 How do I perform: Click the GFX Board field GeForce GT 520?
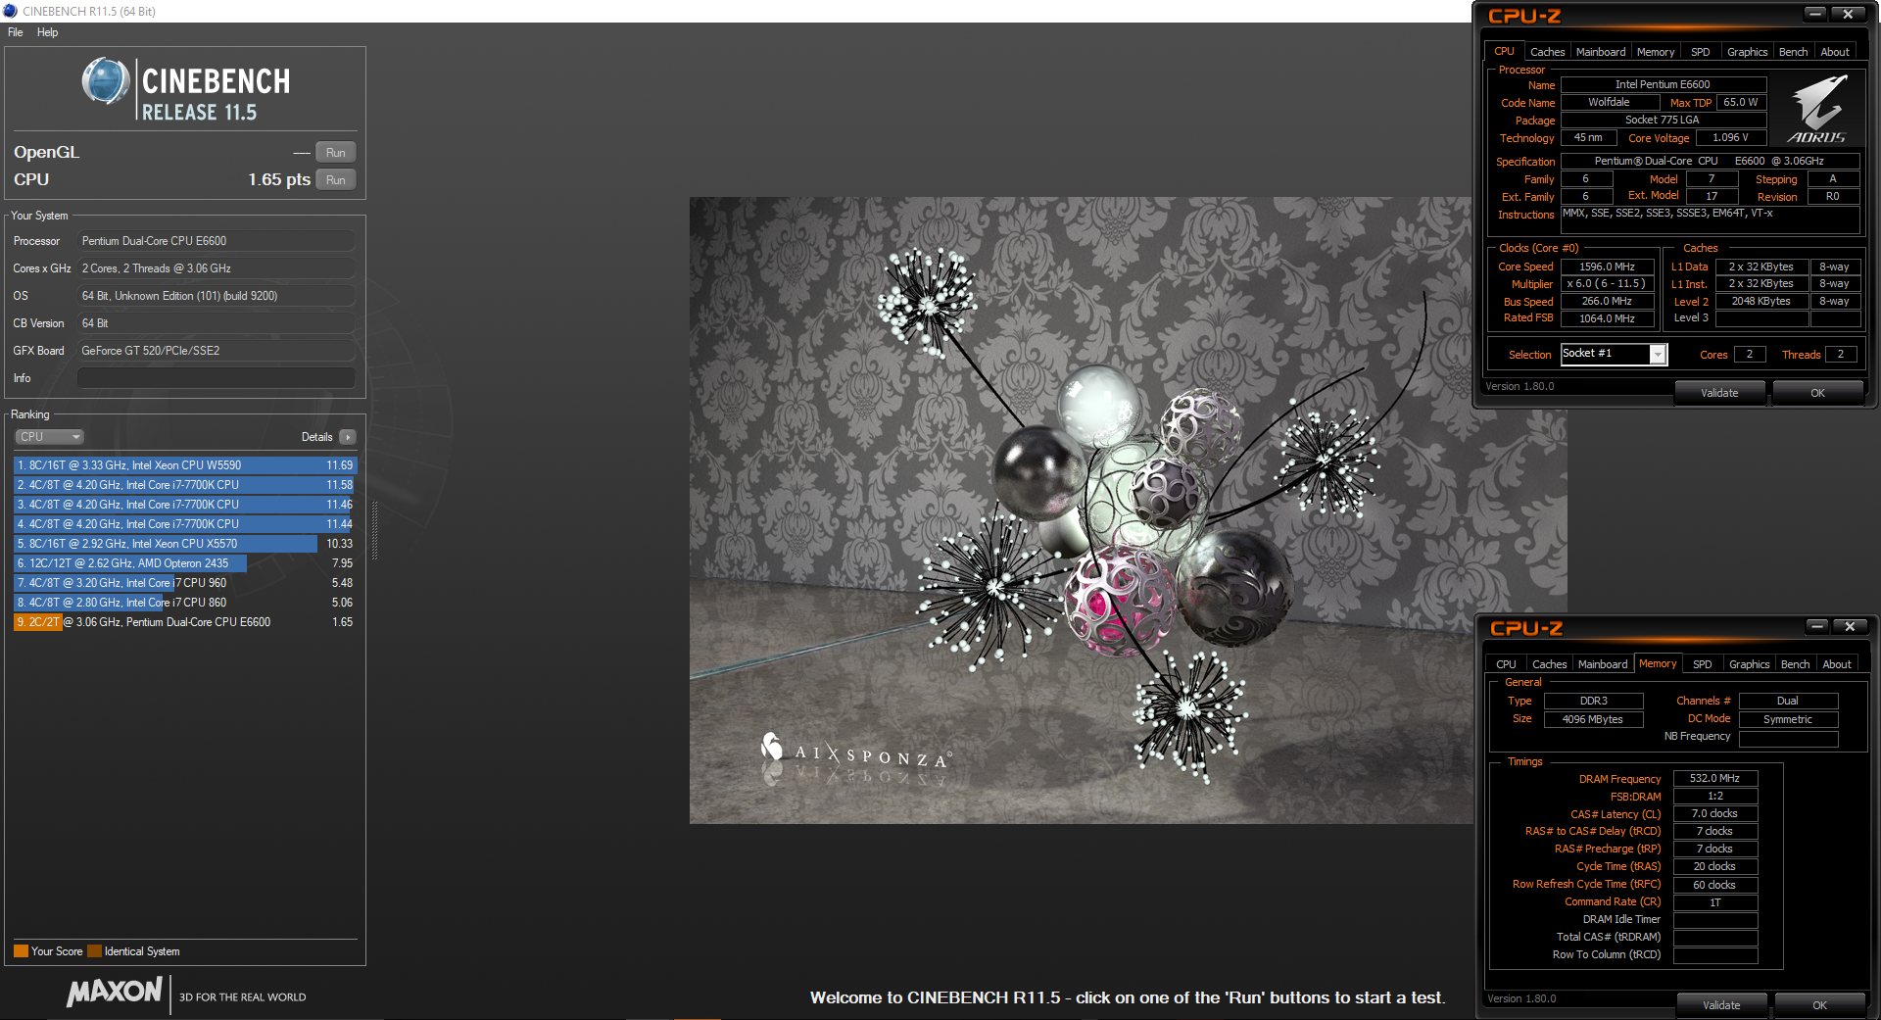(x=217, y=351)
